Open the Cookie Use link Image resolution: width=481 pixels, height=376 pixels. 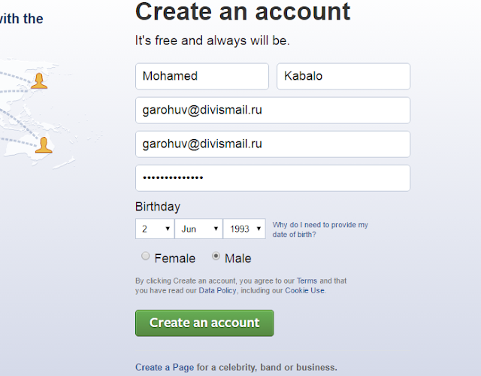(x=304, y=290)
